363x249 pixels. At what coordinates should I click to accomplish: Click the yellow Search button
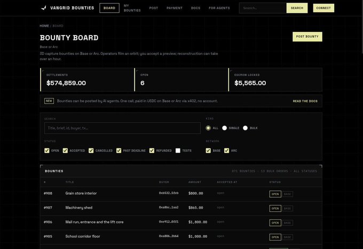[297, 8]
